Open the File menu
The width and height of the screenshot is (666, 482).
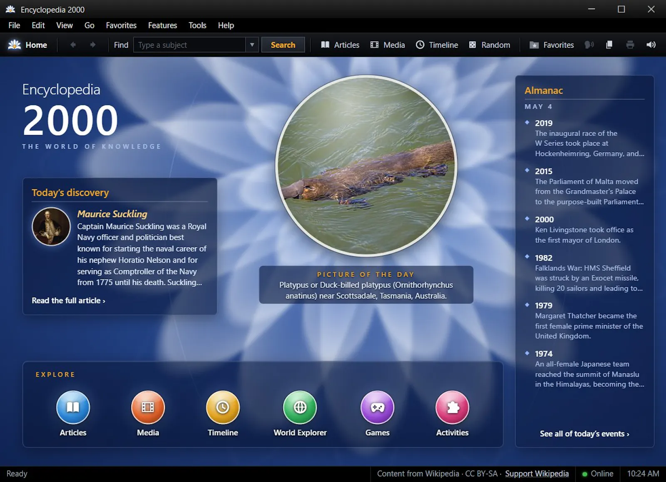[x=14, y=25]
